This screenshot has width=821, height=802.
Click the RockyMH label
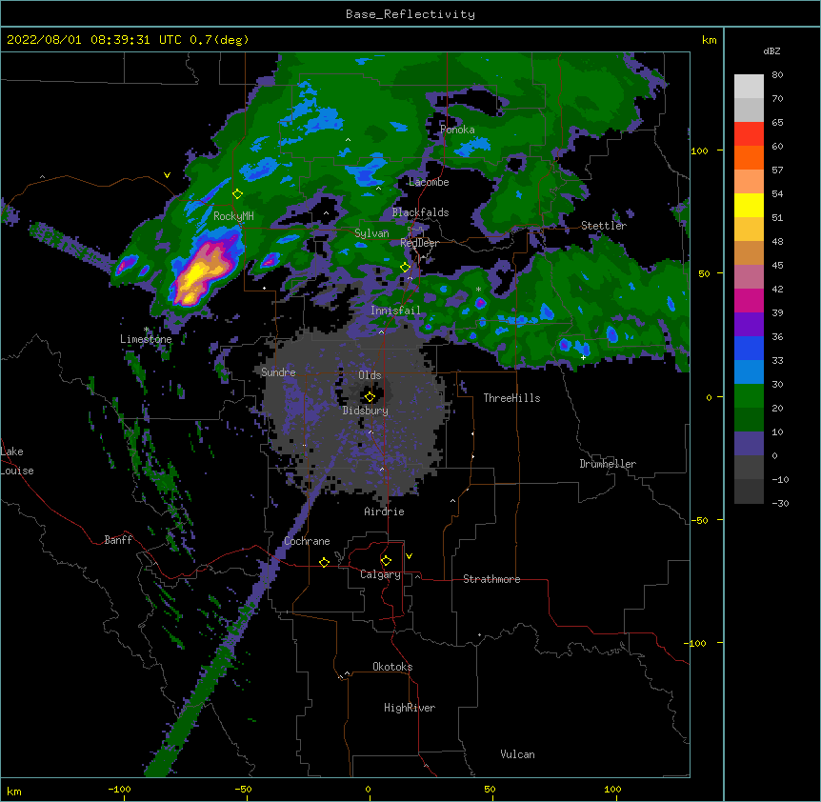click(x=233, y=216)
